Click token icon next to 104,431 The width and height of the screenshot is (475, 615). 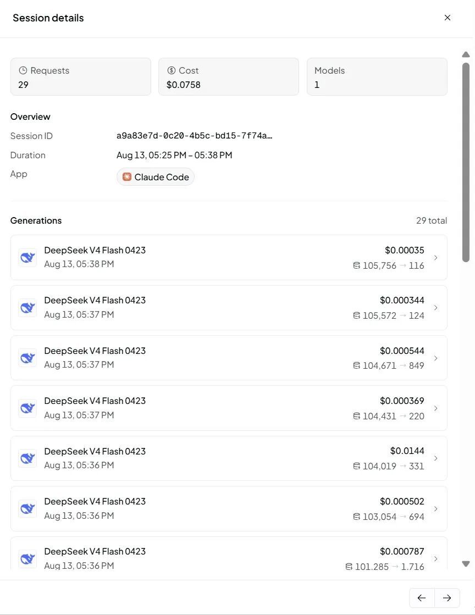[357, 416]
